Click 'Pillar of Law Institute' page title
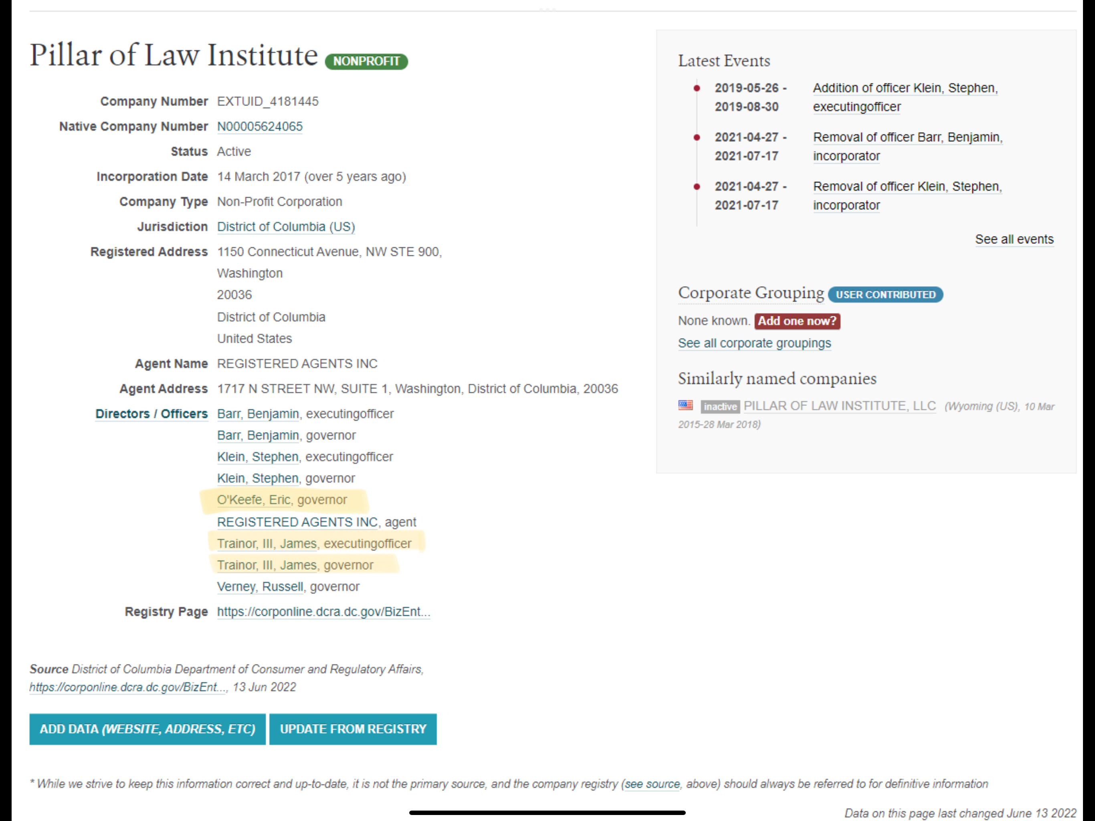1095x821 pixels. (x=174, y=55)
